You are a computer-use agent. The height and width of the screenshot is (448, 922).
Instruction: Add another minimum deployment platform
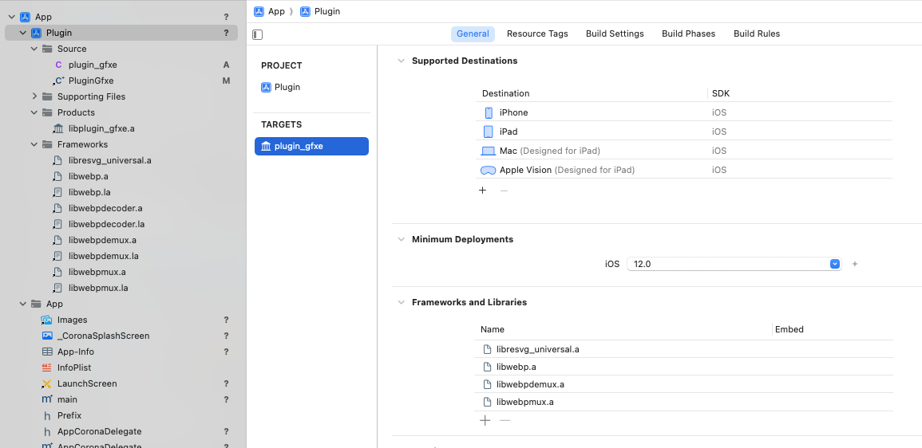(855, 264)
